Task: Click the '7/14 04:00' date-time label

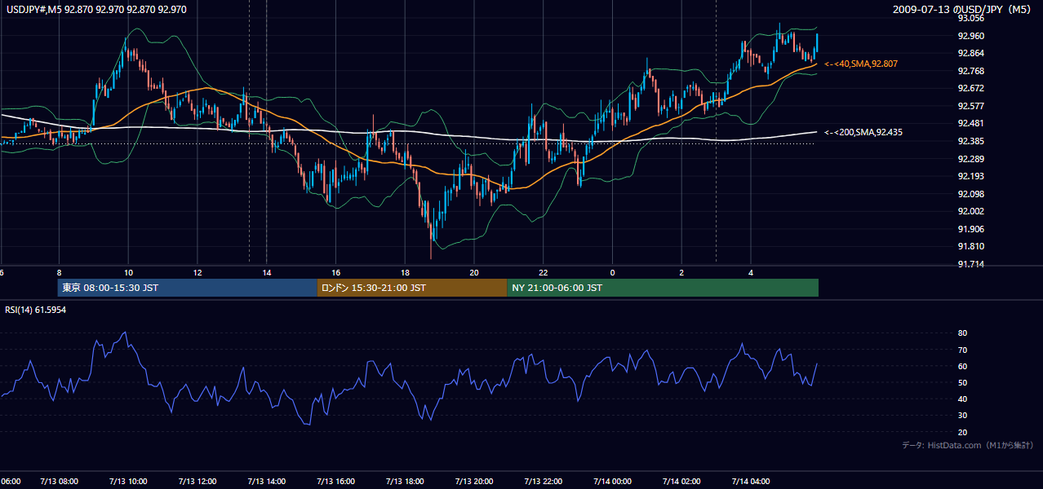Action: click(751, 481)
